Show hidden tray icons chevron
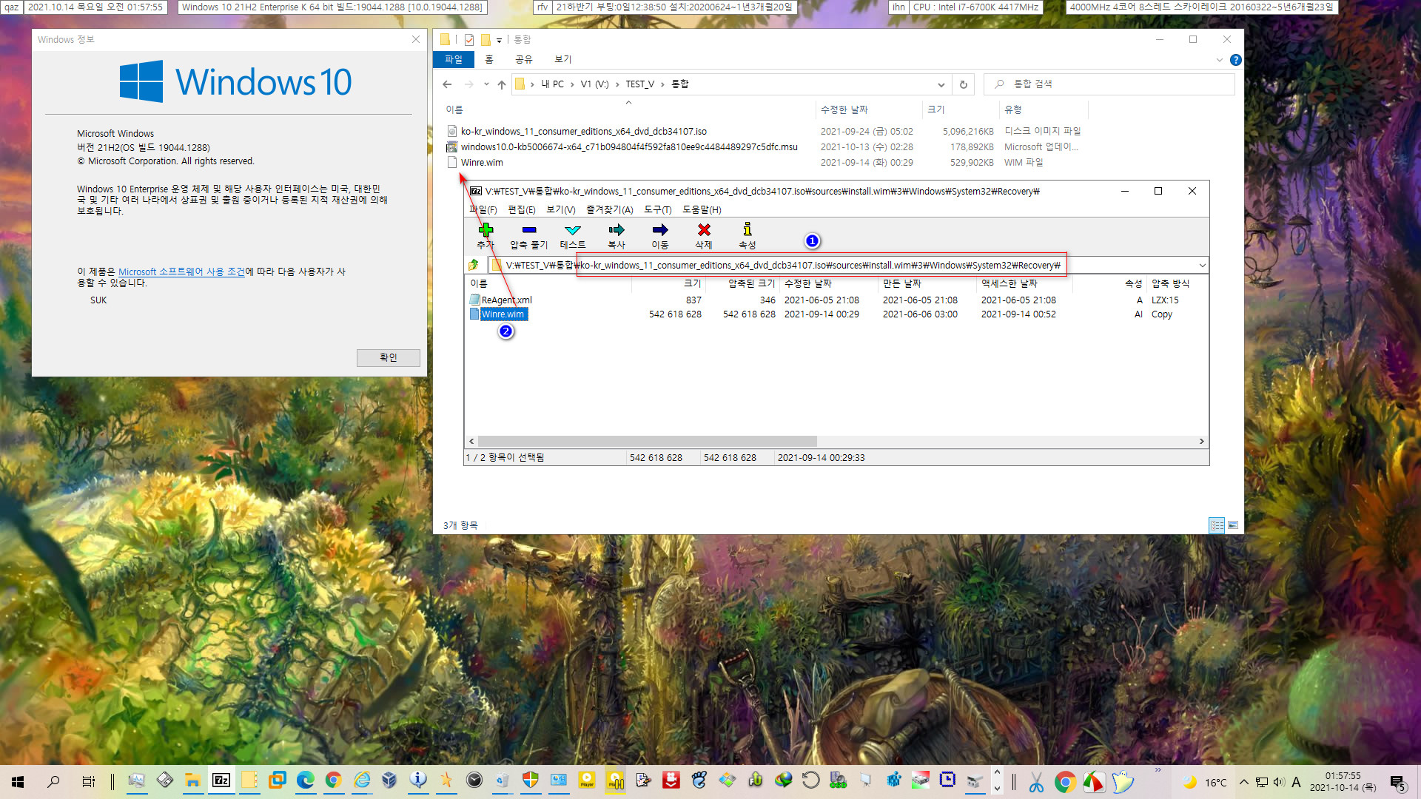 coord(1244,782)
